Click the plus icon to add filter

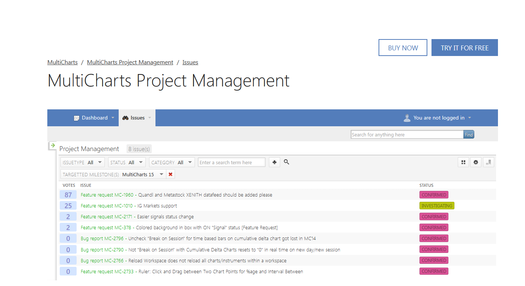(275, 162)
